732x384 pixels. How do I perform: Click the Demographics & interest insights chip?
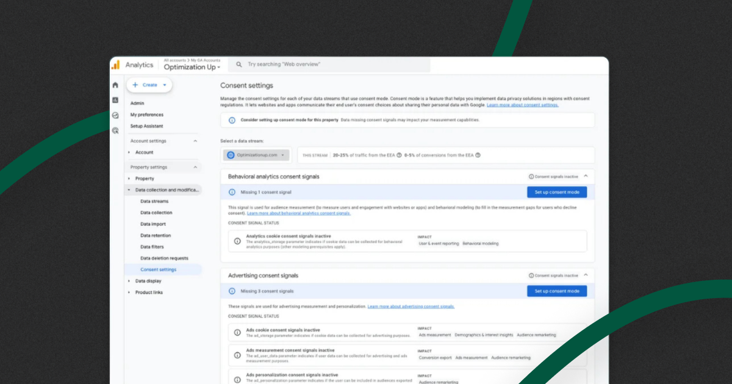pyautogui.click(x=484, y=335)
